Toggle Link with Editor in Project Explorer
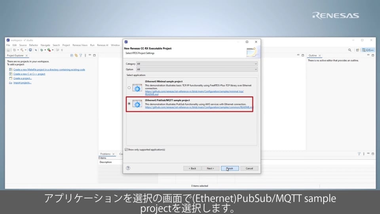 [76, 55]
